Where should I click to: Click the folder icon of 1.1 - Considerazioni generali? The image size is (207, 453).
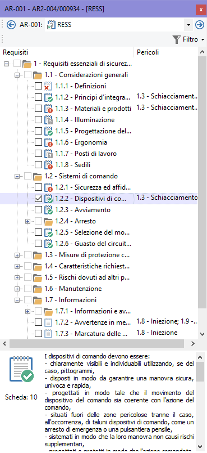click(x=38, y=75)
